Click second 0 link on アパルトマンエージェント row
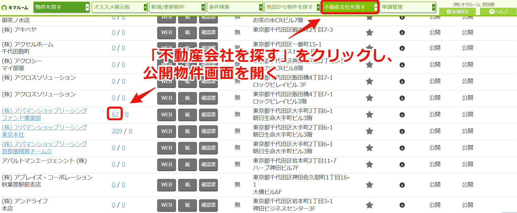 click(x=123, y=164)
